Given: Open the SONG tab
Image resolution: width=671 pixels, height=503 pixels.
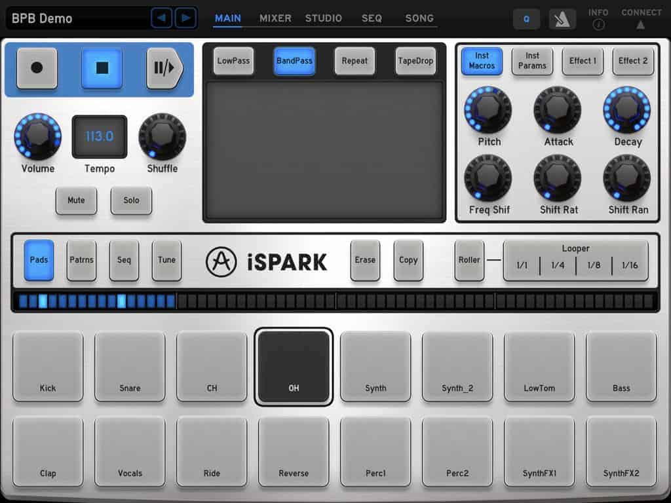Looking at the screenshot, I should click(x=419, y=18).
